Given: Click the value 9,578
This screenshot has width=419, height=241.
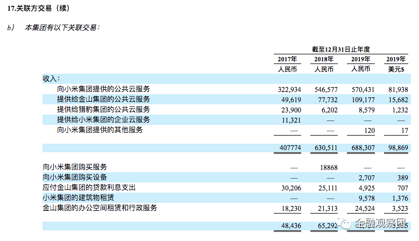Looking at the screenshot, I should click(367, 199).
